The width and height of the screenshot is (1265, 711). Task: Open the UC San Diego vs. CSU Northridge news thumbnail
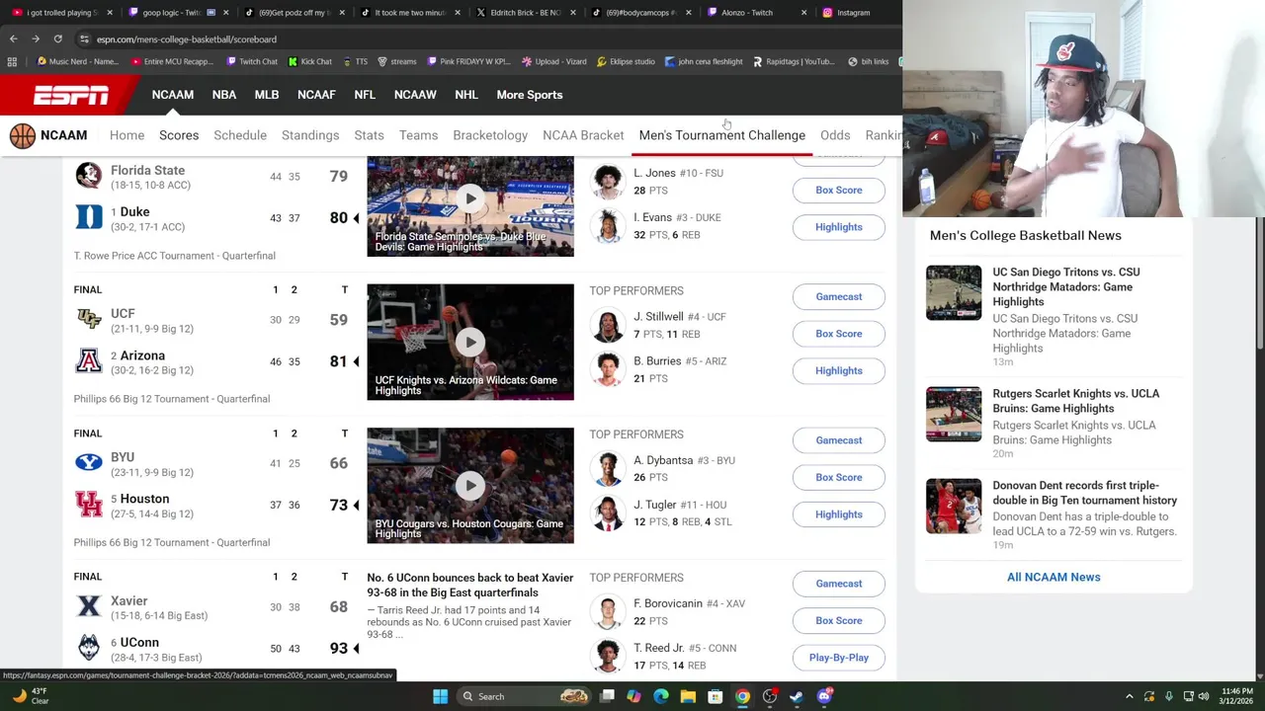click(954, 292)
